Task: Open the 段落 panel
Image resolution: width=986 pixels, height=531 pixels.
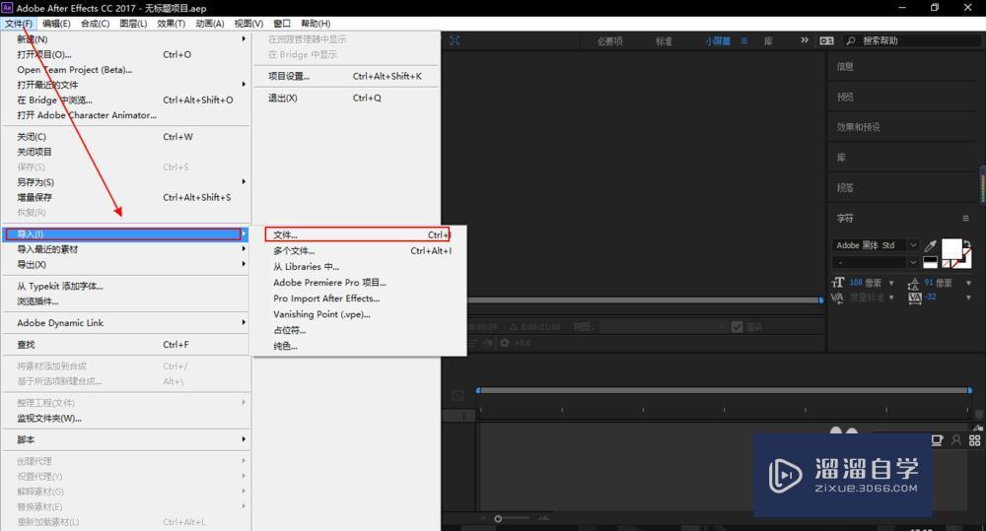Action: [x=845, y=187]
